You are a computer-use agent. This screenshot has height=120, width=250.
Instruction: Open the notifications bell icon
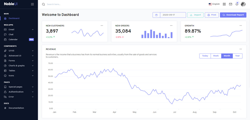[x=237, y=4]
